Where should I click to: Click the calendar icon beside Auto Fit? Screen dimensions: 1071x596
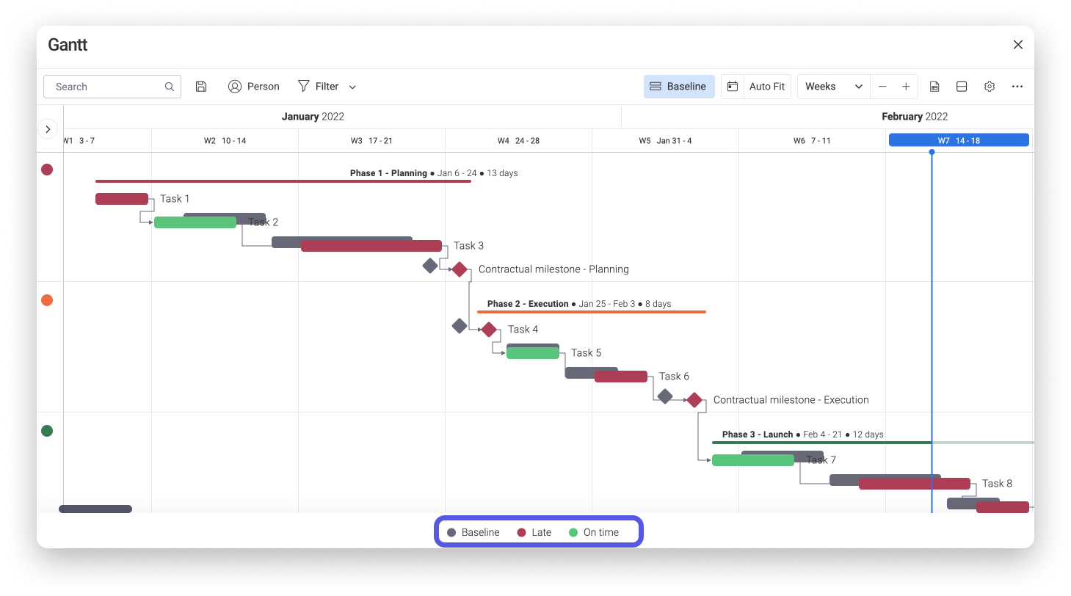pos(732,87)
